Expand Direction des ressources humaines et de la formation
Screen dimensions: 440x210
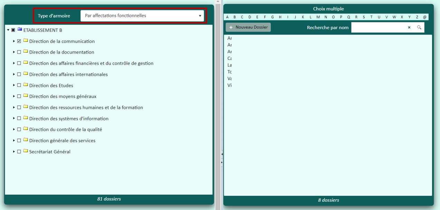[x=14, y=107]
